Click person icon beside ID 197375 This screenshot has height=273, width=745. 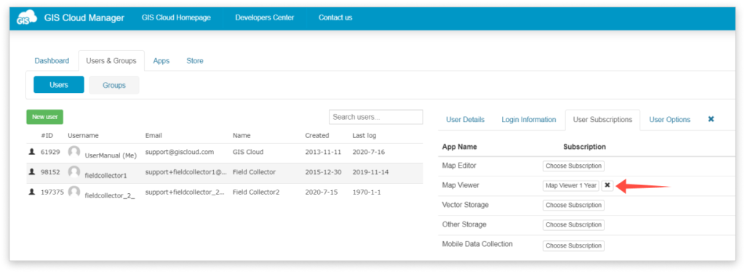point(32,192)
